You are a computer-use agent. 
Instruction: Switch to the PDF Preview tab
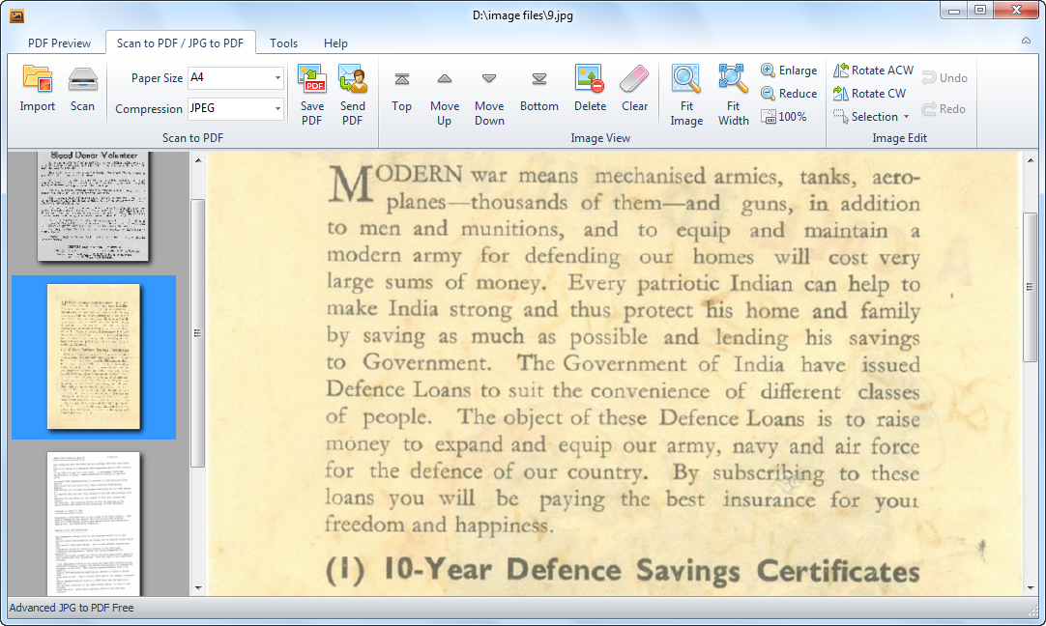59,43
